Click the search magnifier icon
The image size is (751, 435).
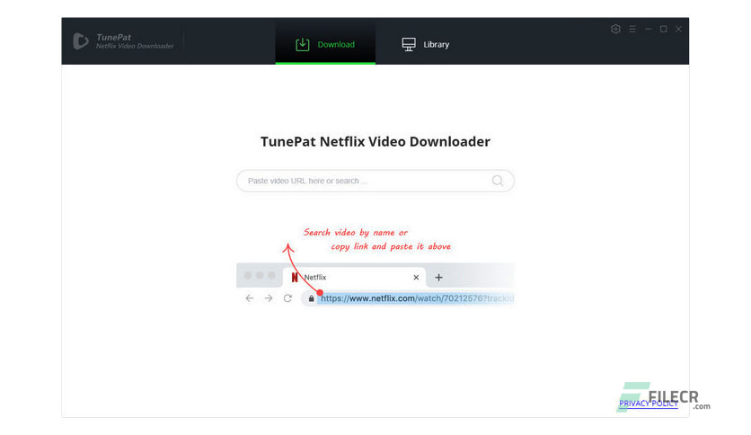click(498, 181)
